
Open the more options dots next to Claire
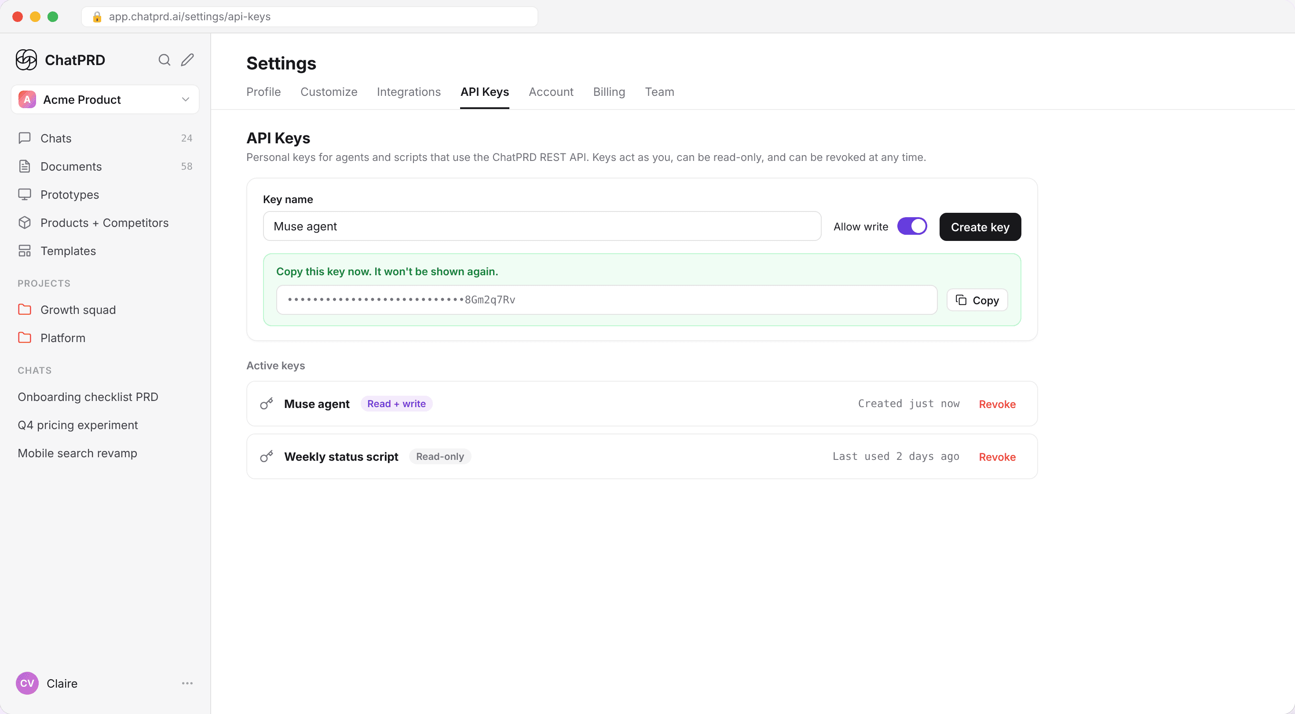pos(187,683)
